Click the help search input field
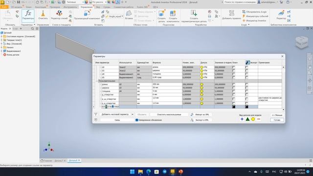The width and height of the screenshot is (313, 176). tap(240, 2)
